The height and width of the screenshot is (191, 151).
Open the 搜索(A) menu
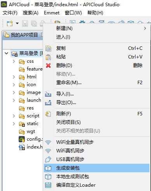coord(31,13)
